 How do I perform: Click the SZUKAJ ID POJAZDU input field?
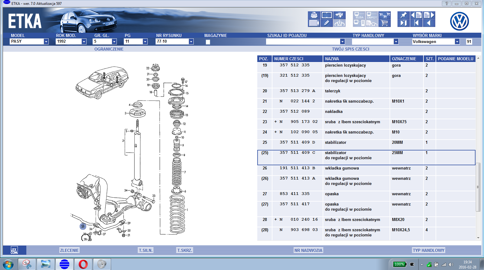pyautogui.click(x=303, y=41)
